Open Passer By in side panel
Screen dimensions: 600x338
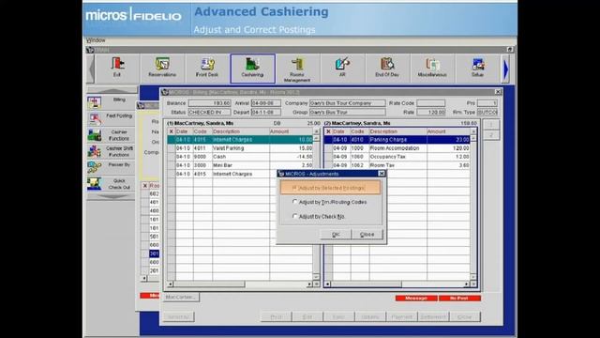(x=111, y=167)
